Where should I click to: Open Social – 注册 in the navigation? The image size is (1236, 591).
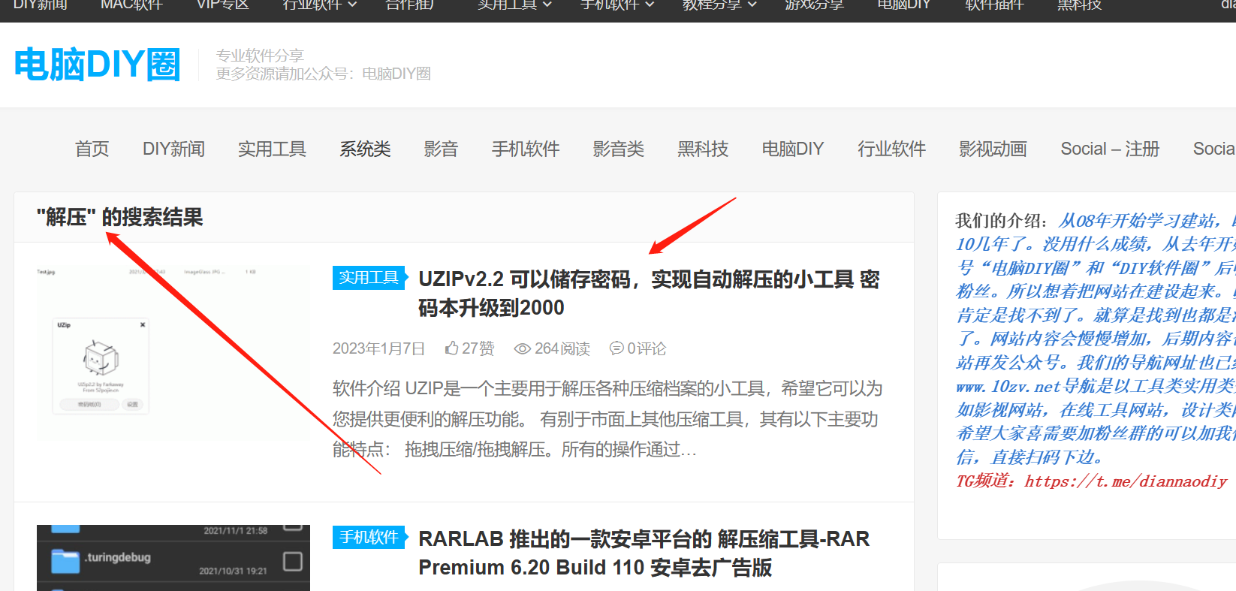point(1110,149)
